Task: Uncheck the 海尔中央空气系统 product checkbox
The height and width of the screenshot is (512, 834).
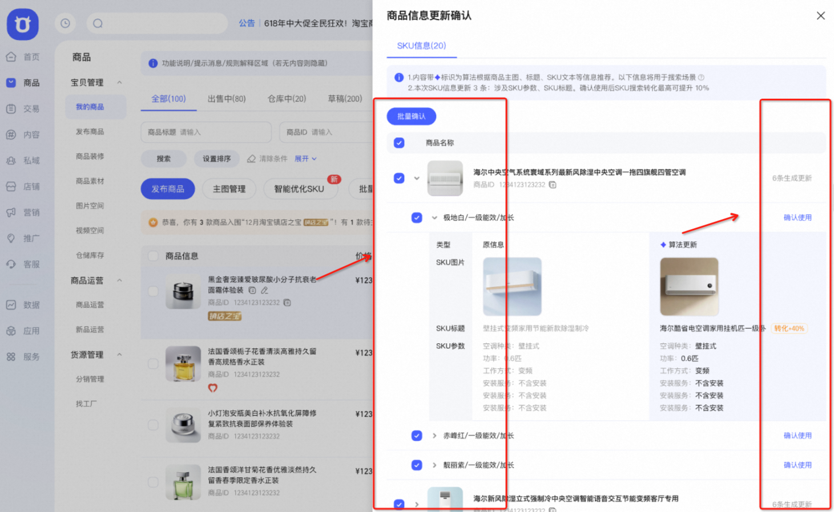Action: [399, 178]
